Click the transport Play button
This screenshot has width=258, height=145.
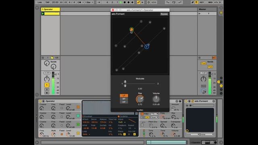(121, 2)
